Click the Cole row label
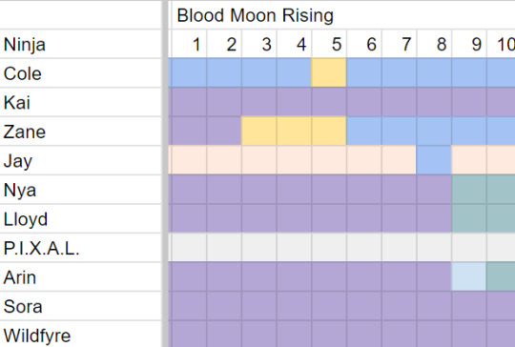 [81, 72]
